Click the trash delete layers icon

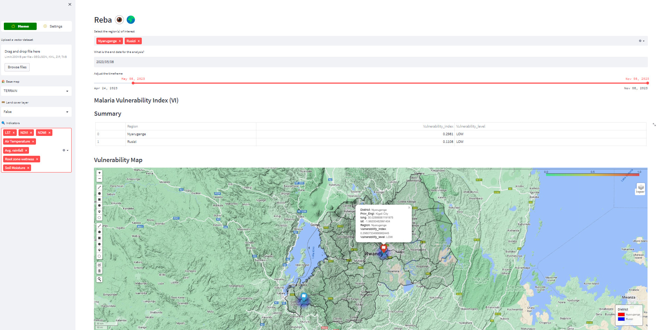pos(100,271)
